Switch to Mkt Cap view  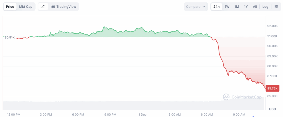(26, 7)
